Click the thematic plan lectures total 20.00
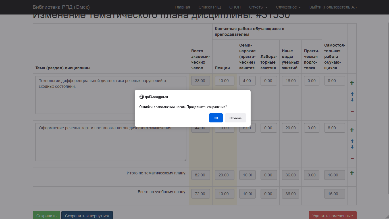This screenshot has width=389, height=219. (224, 175)
